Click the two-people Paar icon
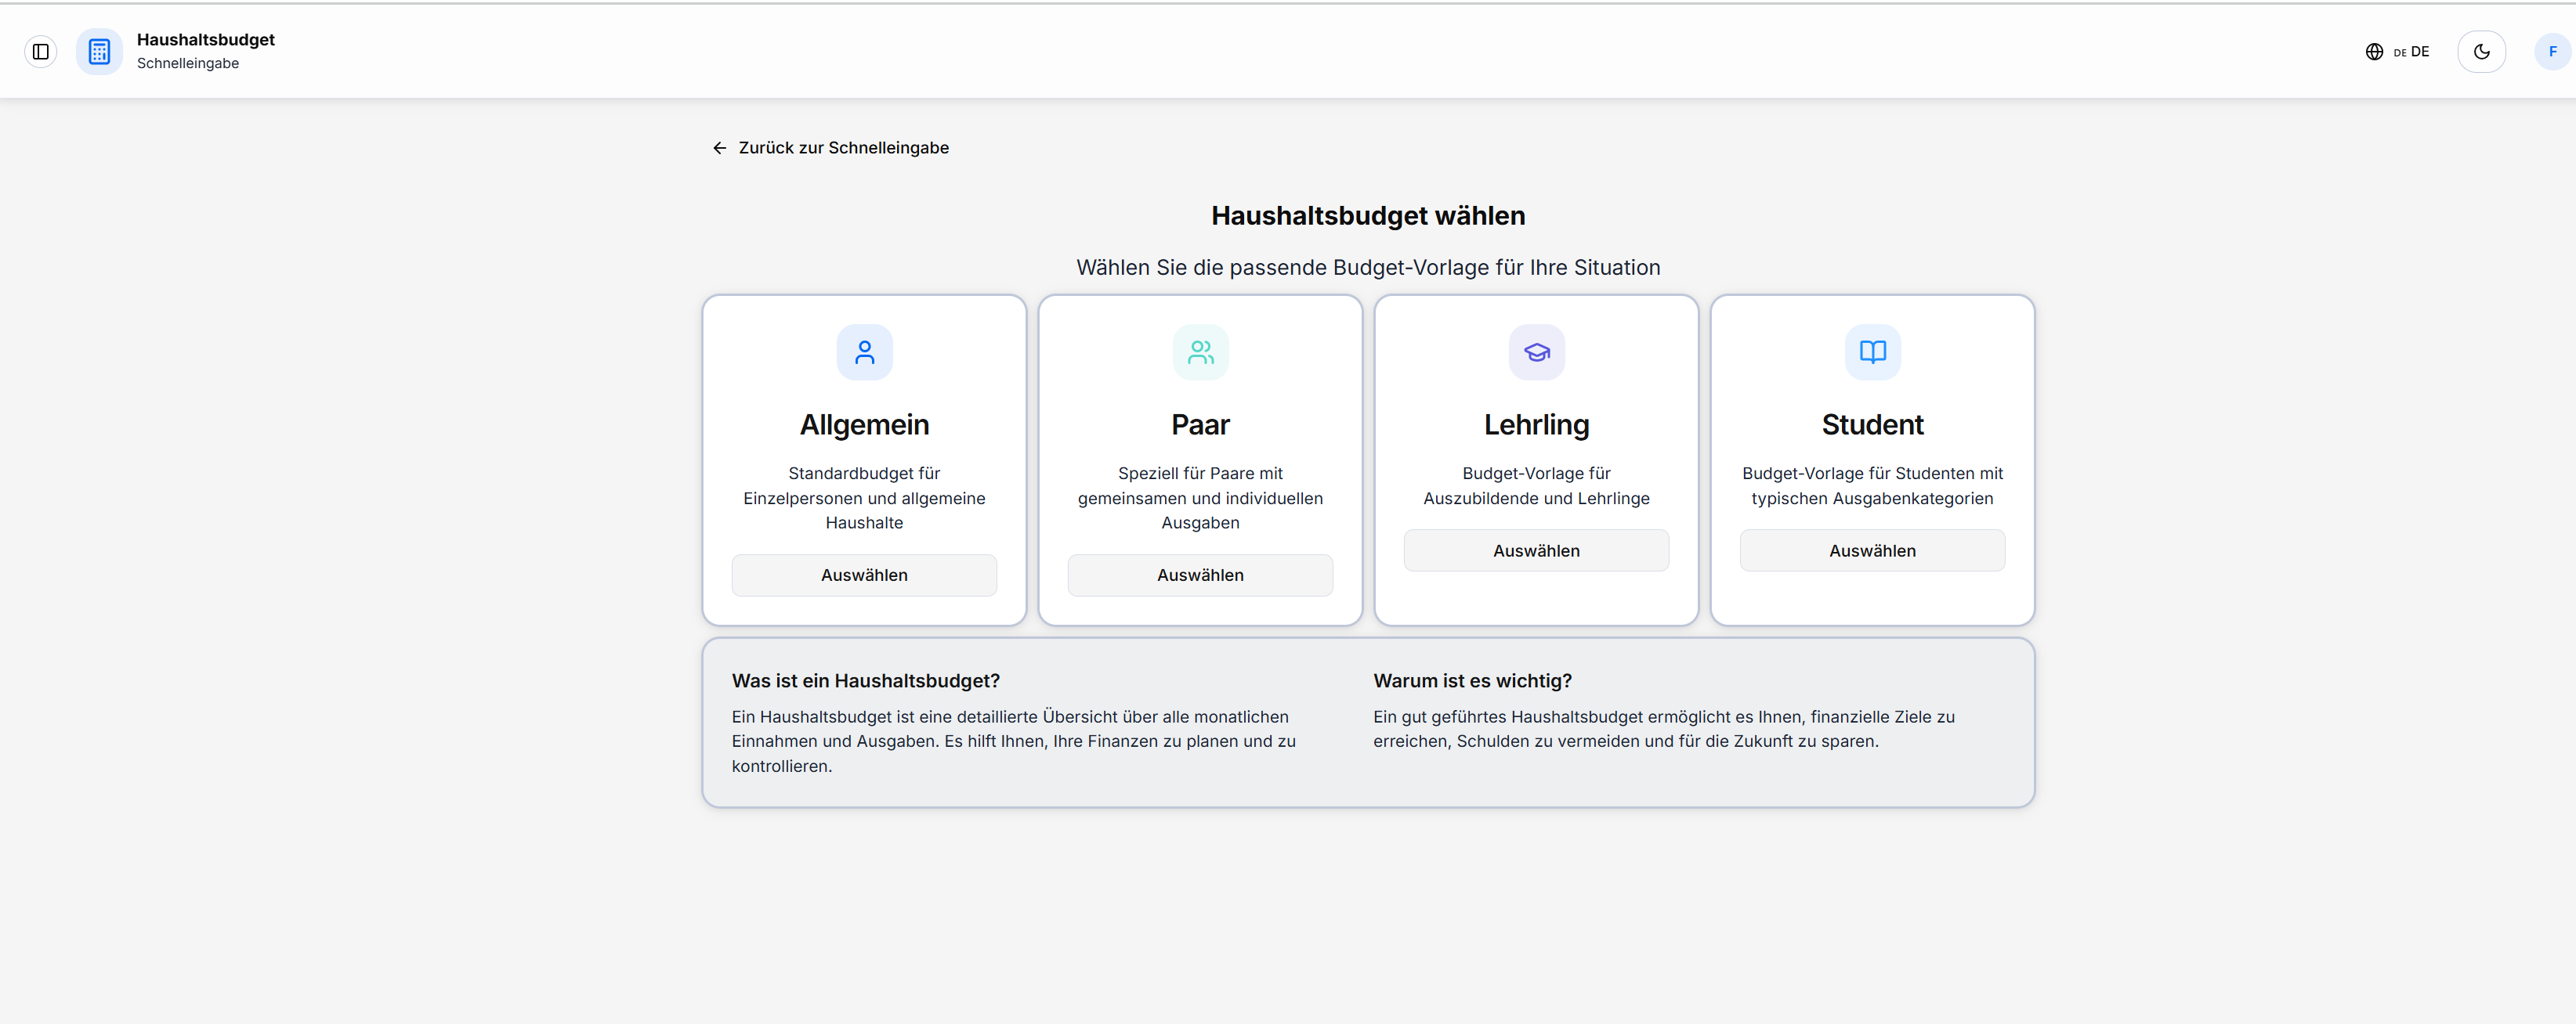Screen dimensions: 2576x1024 coord(1200,352)
